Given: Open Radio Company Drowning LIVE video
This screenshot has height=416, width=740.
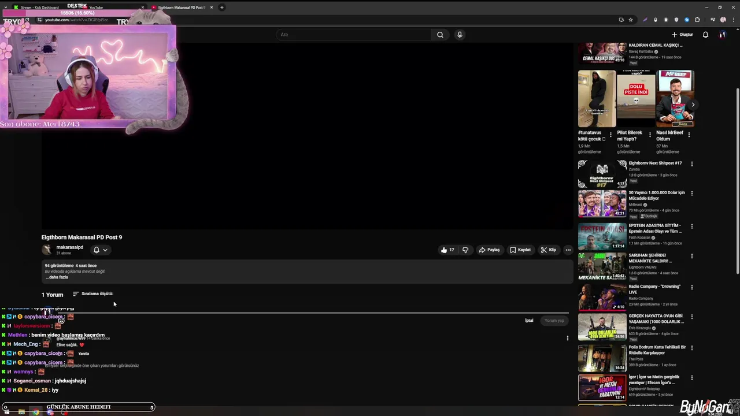Looking at the screenshot, I should point(602,297).
